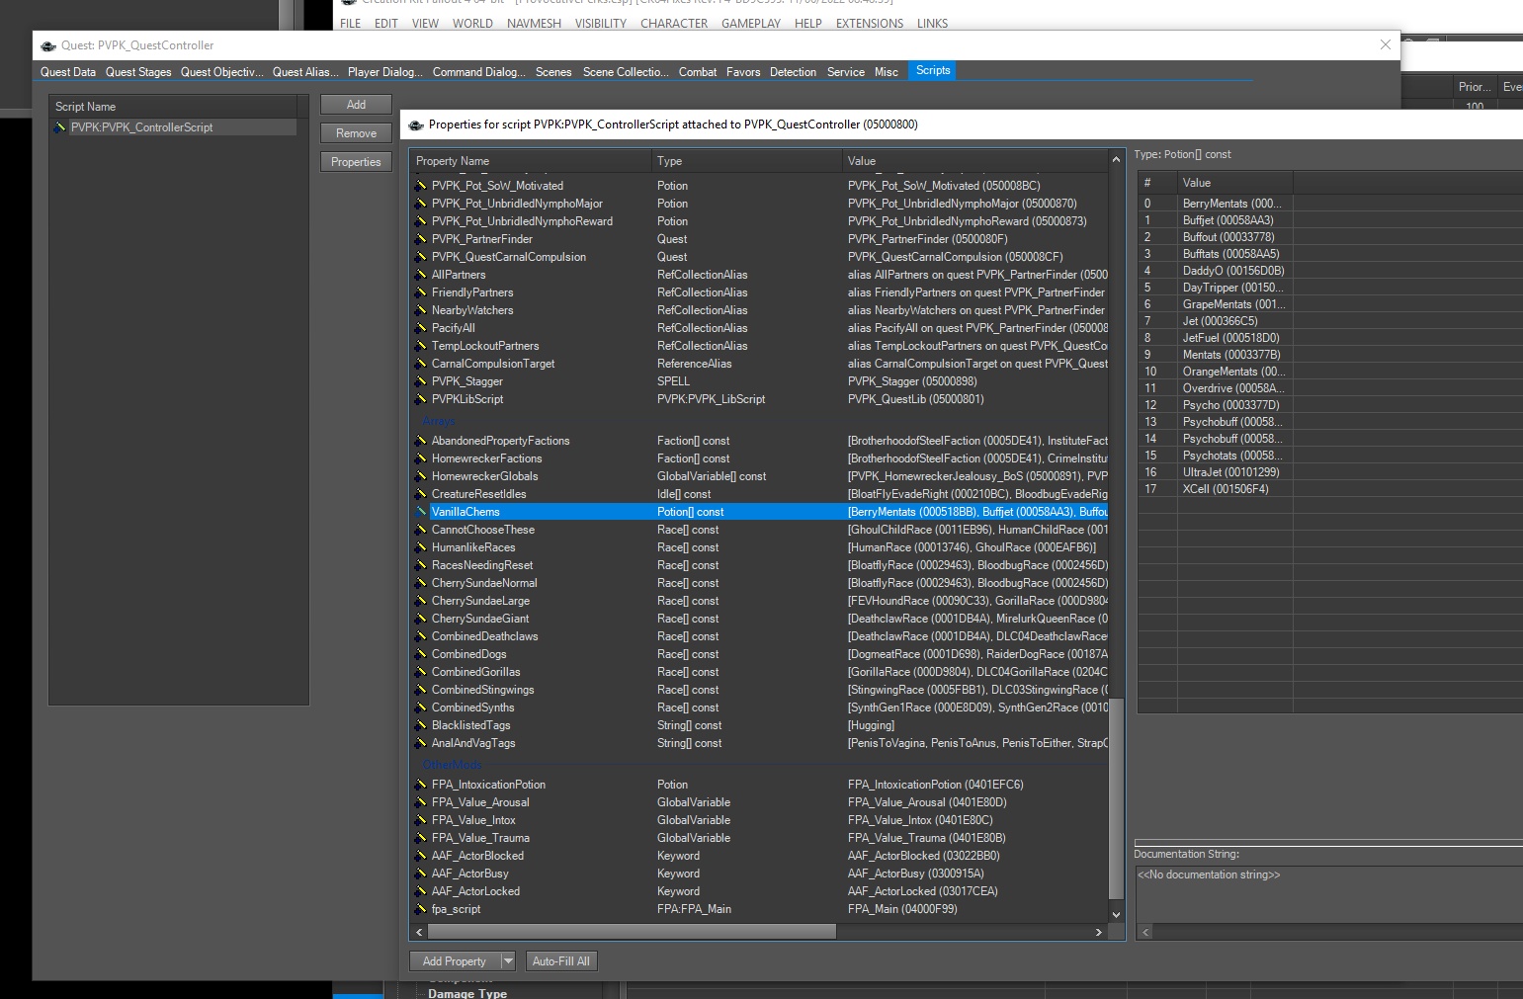
Task: Switch to the Quest Alias tab
Action: coord(305,72)
